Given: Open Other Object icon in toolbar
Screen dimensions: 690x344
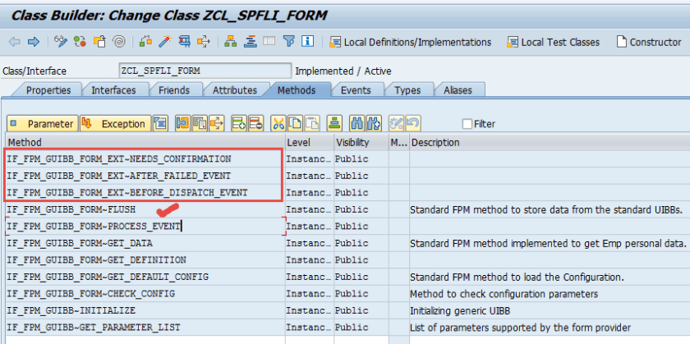Looking at the screenshot, I should pos(100,42).
